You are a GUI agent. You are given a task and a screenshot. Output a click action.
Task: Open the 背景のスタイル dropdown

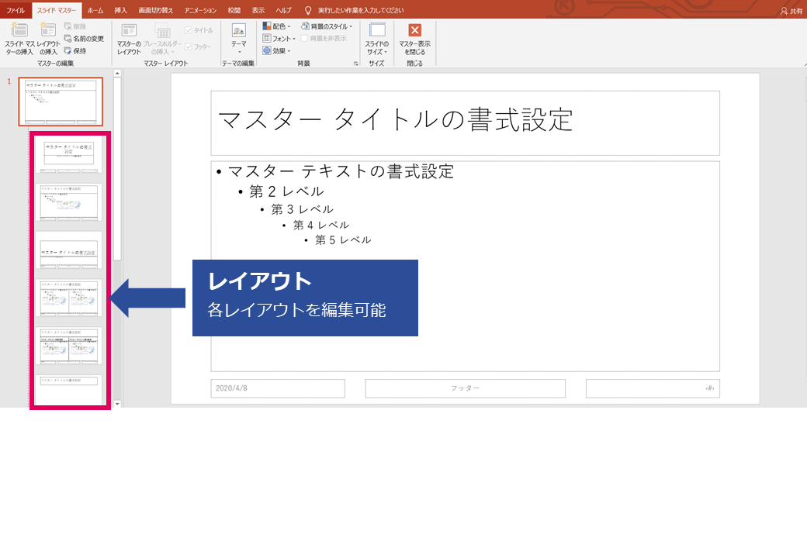pyautogui.click(x=327, y=26)
